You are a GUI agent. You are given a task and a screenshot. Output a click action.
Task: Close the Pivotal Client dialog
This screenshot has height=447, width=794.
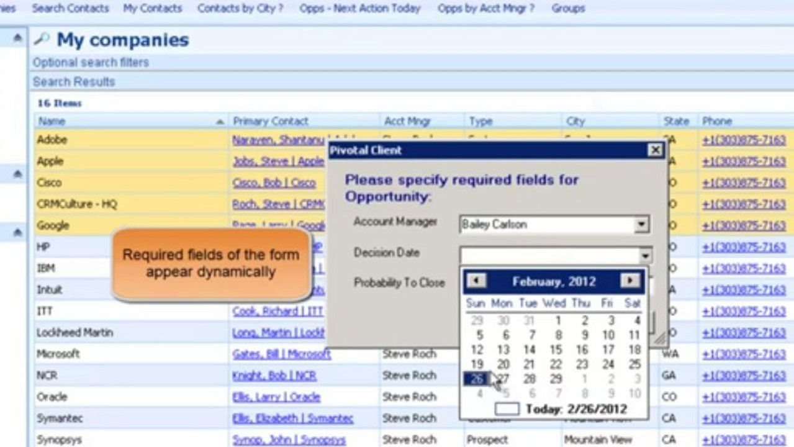tap(655, 150)
